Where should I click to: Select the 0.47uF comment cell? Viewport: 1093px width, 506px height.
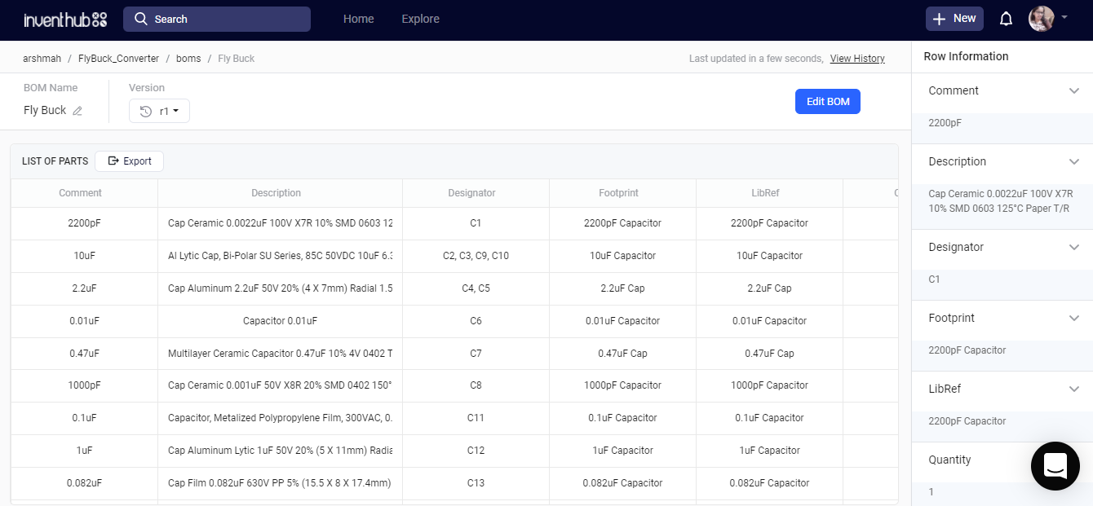coord(84,354)
